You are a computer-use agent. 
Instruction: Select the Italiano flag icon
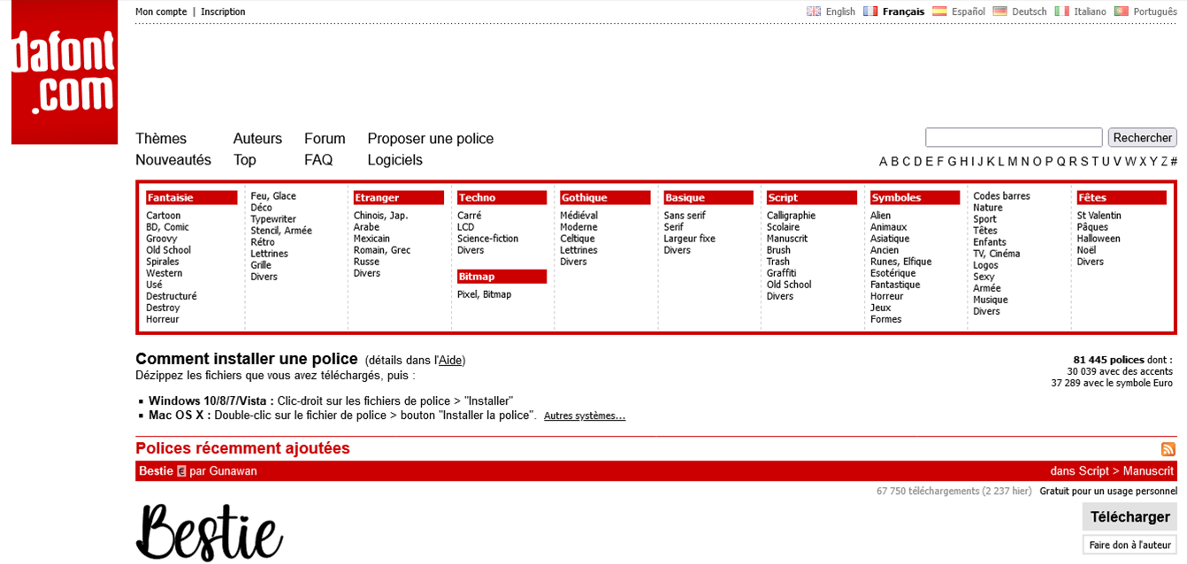(x=1062, y=11)
